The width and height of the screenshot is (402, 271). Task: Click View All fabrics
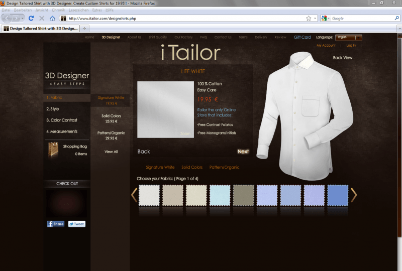click(111, 152)
